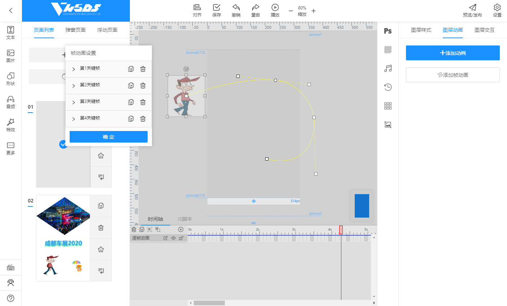This screenshot has width=507, height=306.
Task: Switch to JS脚本 tab
Action: pyautogui.click(x=185, y=219)
